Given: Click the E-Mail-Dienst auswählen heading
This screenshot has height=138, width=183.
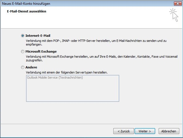Looking at the screenshot, I should [27, 11].
